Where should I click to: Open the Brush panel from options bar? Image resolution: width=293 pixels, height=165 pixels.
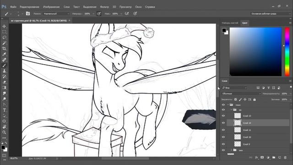(x=28, y=14)
